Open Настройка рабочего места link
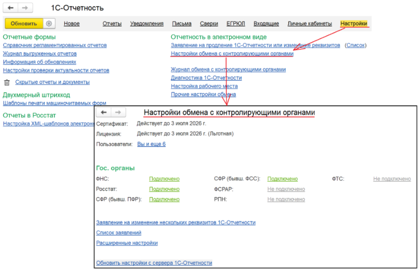 204,86
